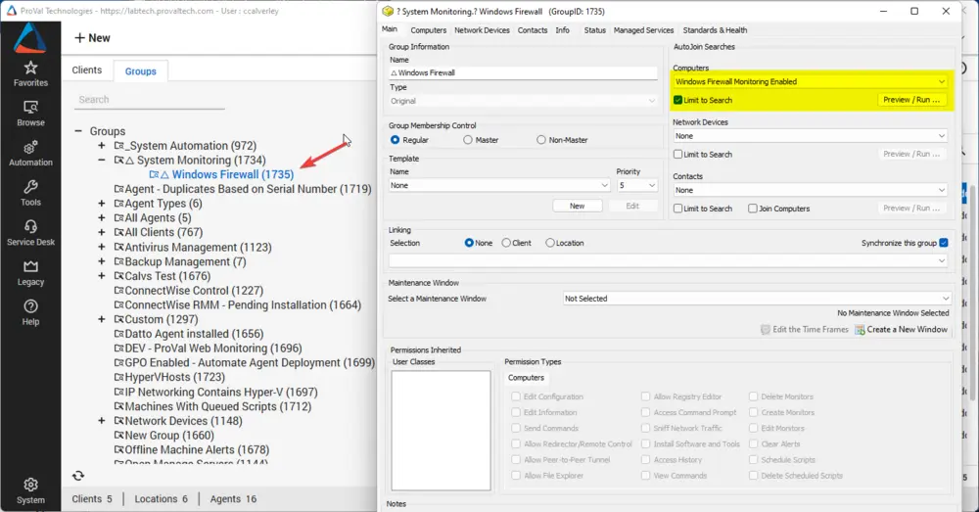
Task: Click the + New button
Action: [92, 38]
